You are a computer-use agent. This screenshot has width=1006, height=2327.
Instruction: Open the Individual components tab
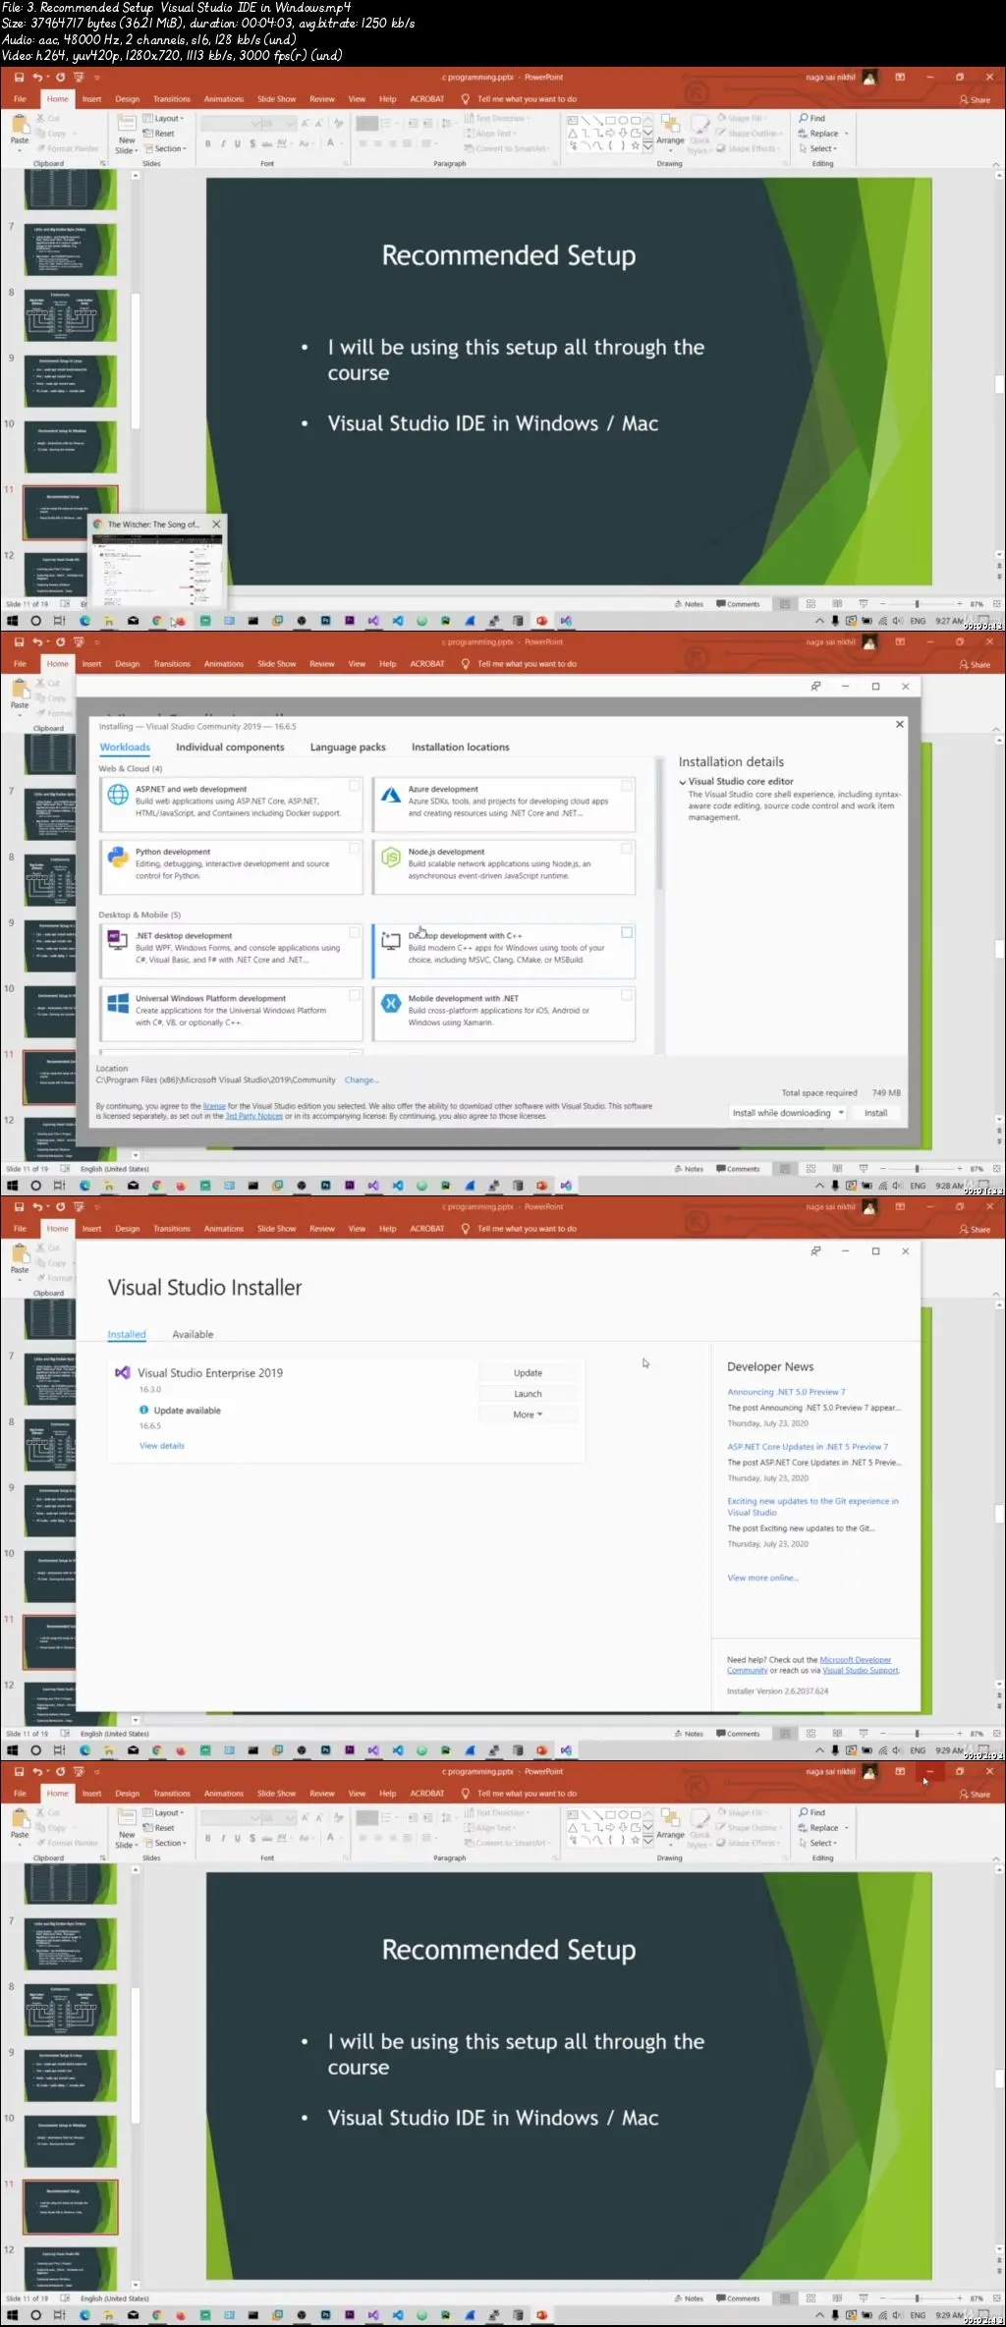click(230, 748)
